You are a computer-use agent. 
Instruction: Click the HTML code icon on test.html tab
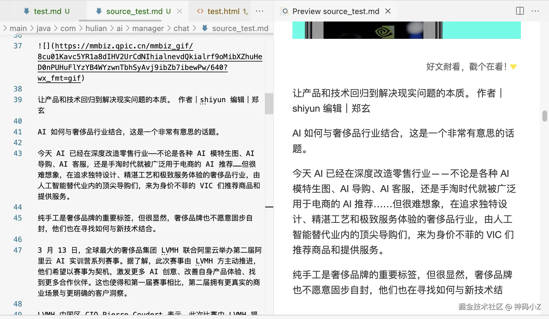click(x=200, y=11)
